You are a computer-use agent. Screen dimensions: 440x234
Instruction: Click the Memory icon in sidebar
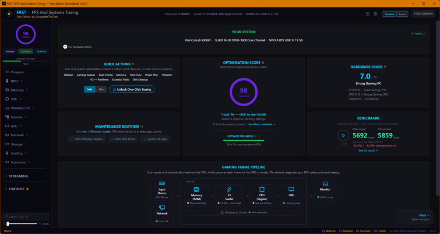tap(7, 90)
